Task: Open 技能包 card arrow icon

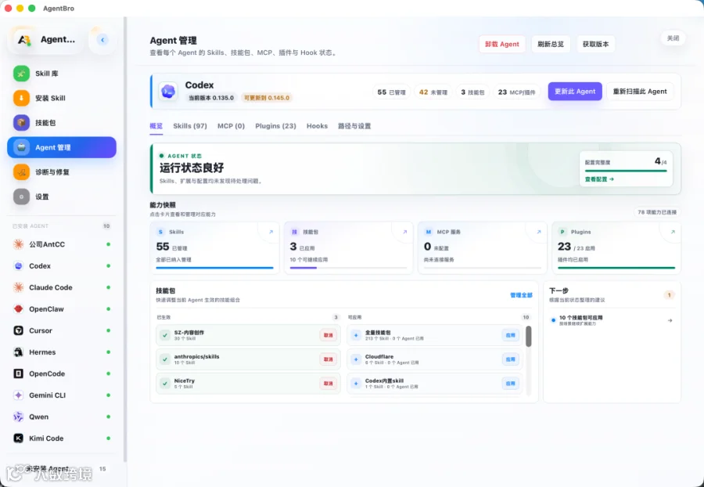Action: pyautogui.click(x=404, y=232)
